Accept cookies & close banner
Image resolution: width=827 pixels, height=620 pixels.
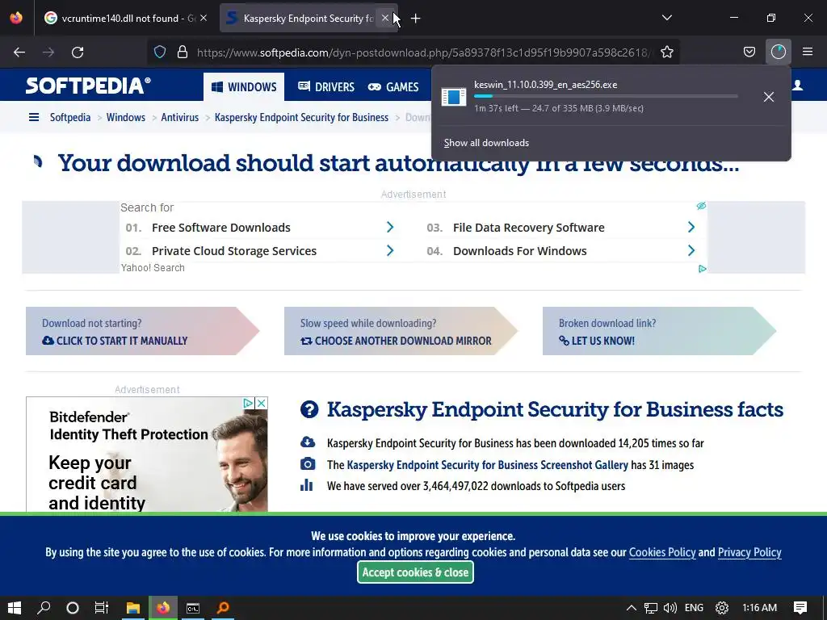[416, 572]
